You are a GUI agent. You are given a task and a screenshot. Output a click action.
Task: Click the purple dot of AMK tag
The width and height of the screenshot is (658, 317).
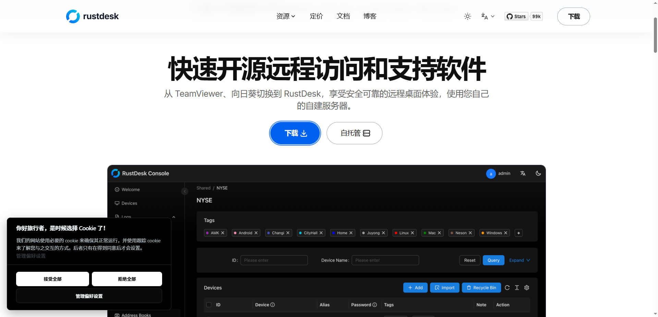(207, 233)
